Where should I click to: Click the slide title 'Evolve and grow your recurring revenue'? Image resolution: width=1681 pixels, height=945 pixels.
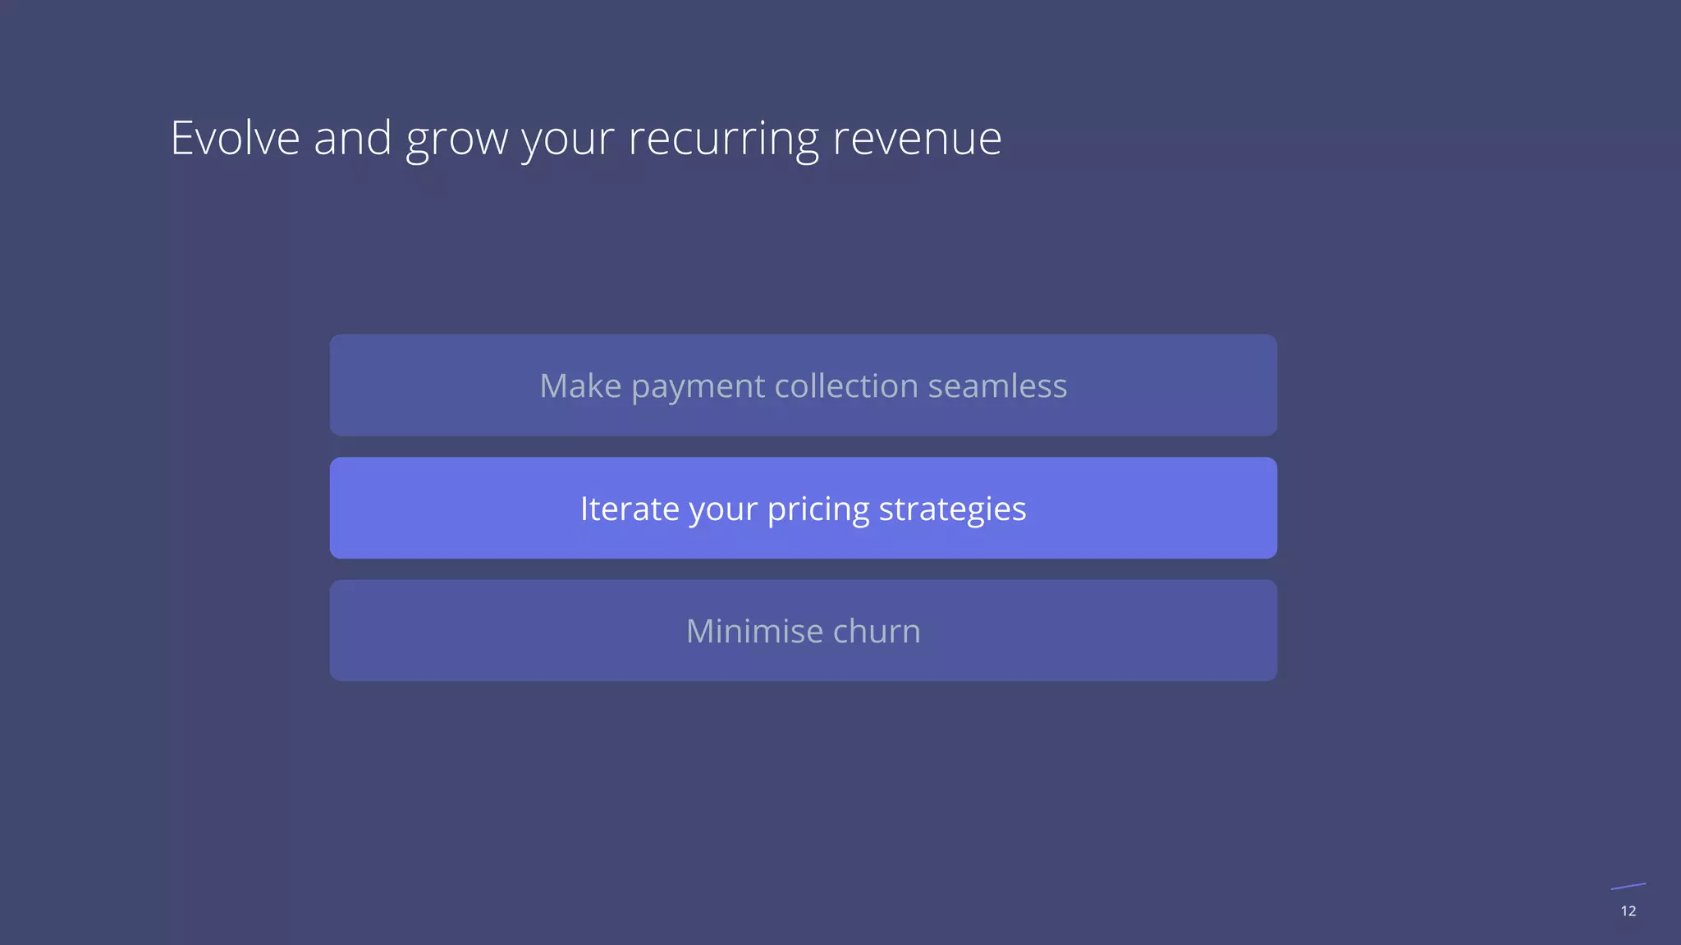(586, 138)
